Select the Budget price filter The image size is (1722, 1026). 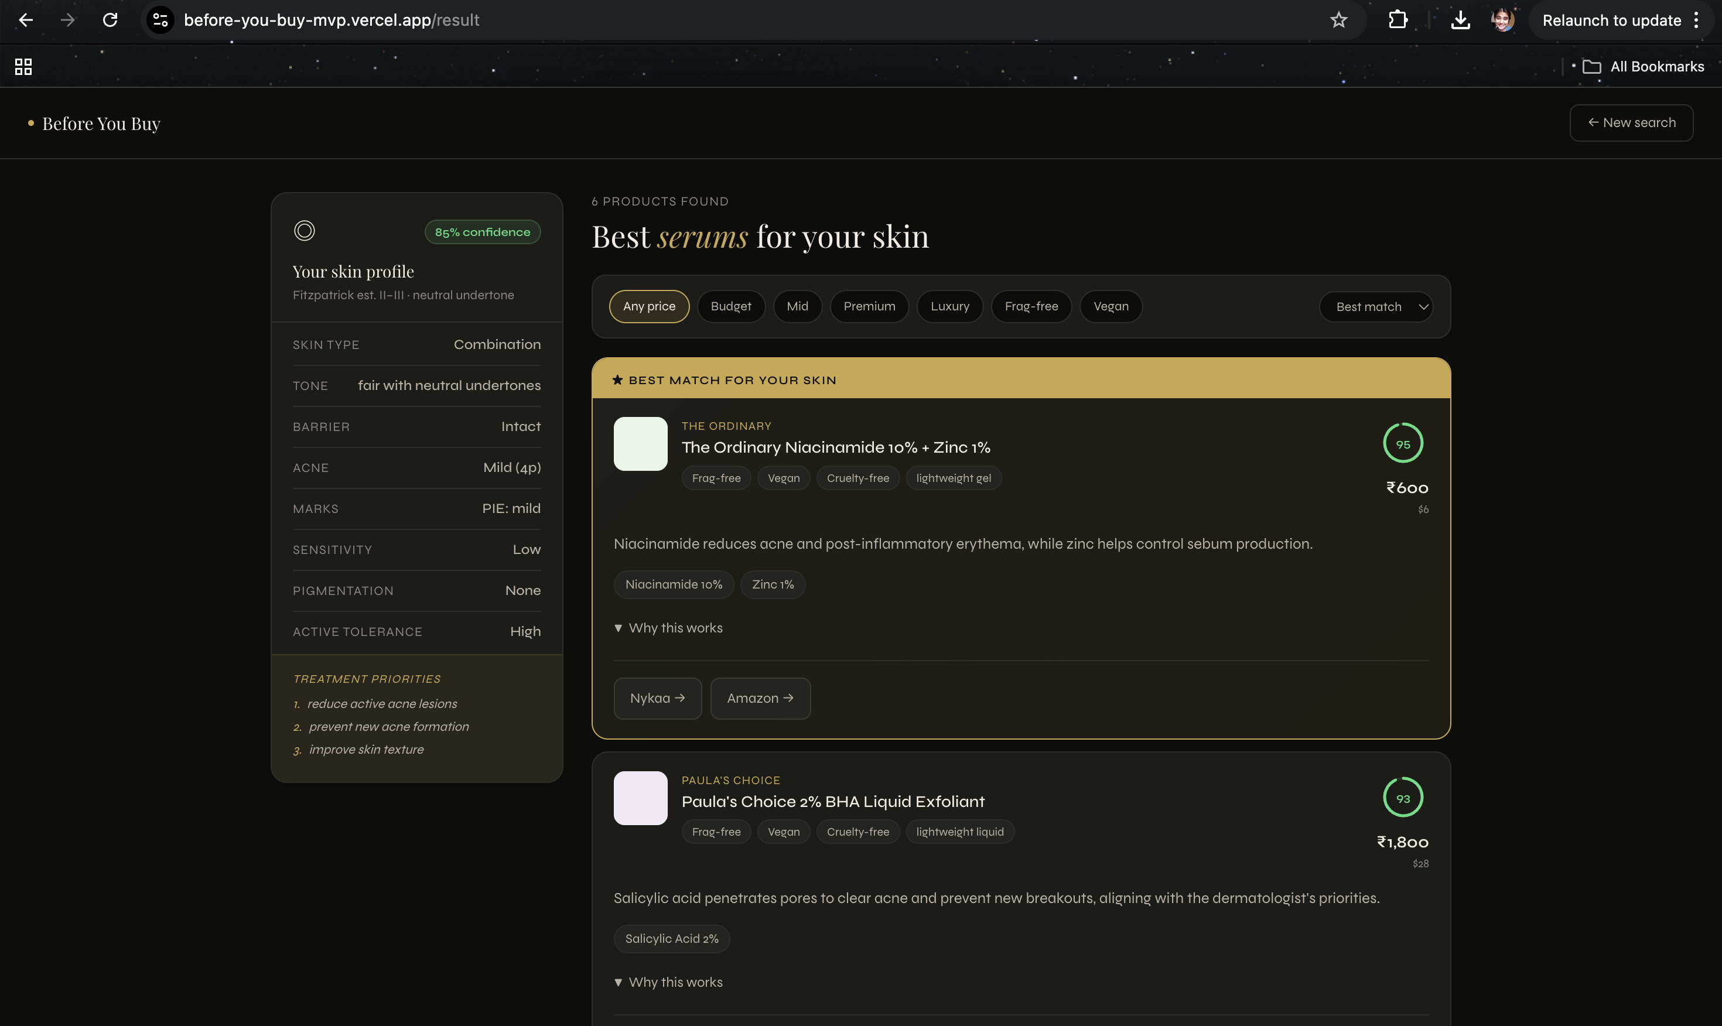point(731,306)
